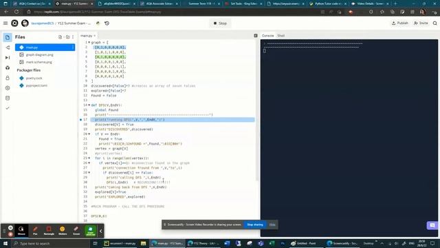Stop the Screencastify recording red button

(11, 234)
